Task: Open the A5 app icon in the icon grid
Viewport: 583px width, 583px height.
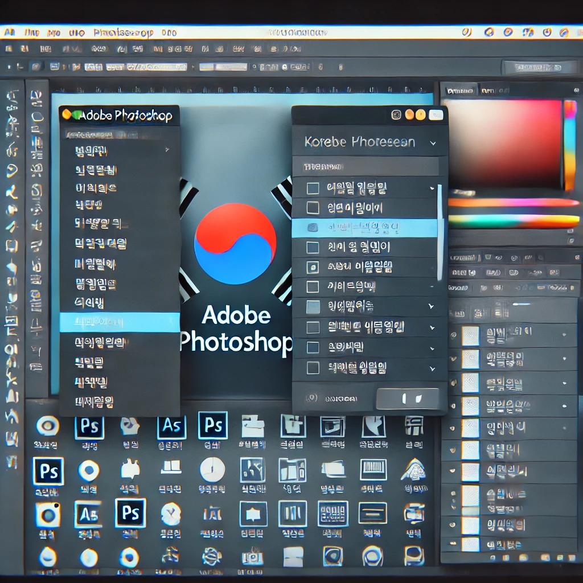Action: tap(88, 514)
